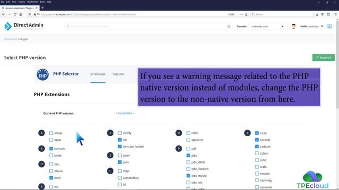Check the swoole extension
The image size is (339, 190).
point(257,174)
